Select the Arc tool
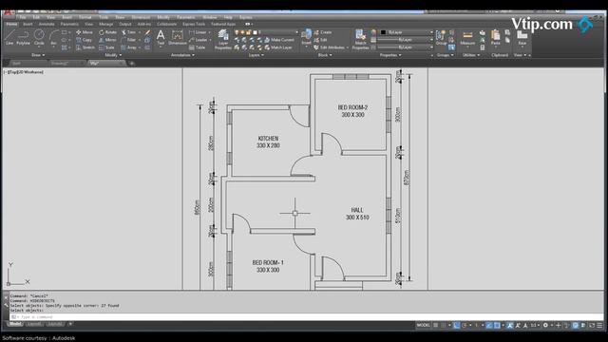 54,37
